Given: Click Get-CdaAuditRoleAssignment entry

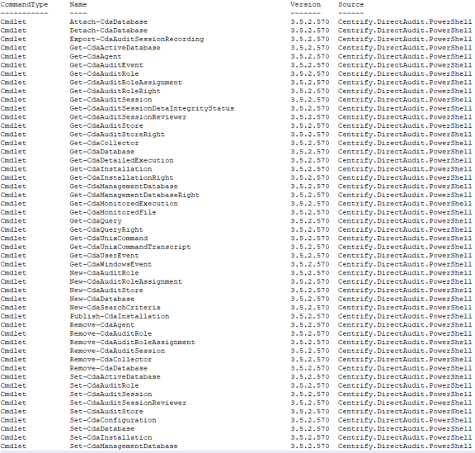Looking at the screenshot, I should [125, 83].
